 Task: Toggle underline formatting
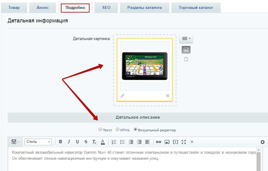point(77,142)
